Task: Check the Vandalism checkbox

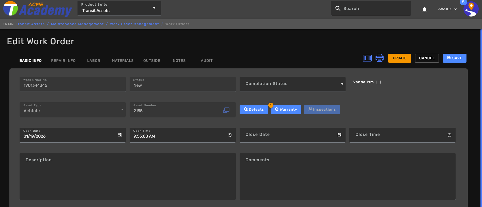Action: tap(378, 82)
